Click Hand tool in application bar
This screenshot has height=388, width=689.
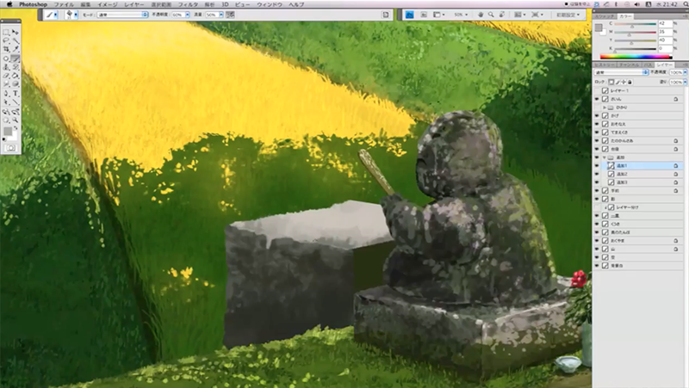click(x=481, y=15)
